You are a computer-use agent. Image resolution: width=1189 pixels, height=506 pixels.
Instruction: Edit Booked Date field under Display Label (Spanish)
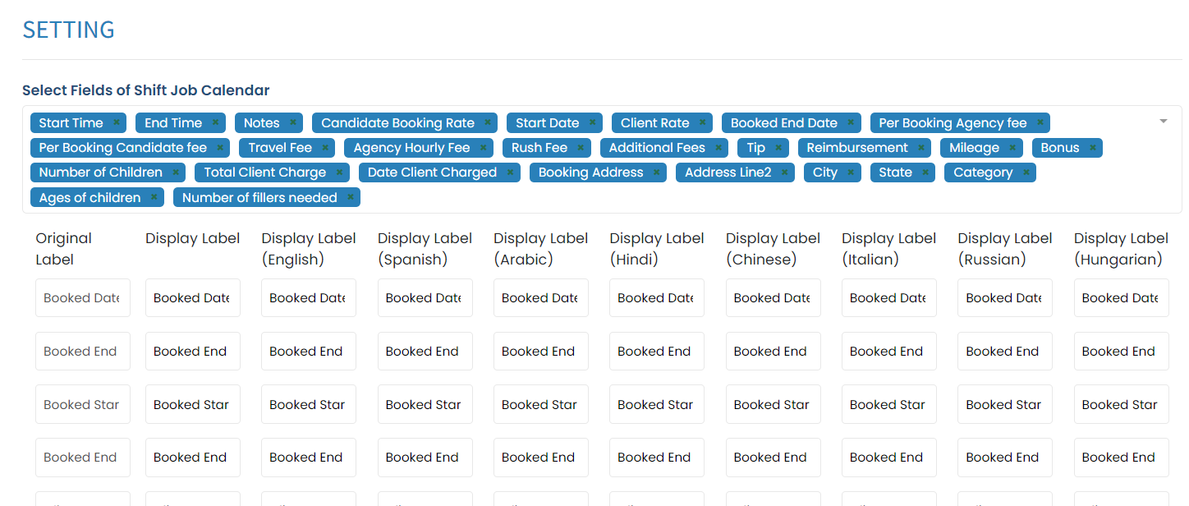click(425, 298)
